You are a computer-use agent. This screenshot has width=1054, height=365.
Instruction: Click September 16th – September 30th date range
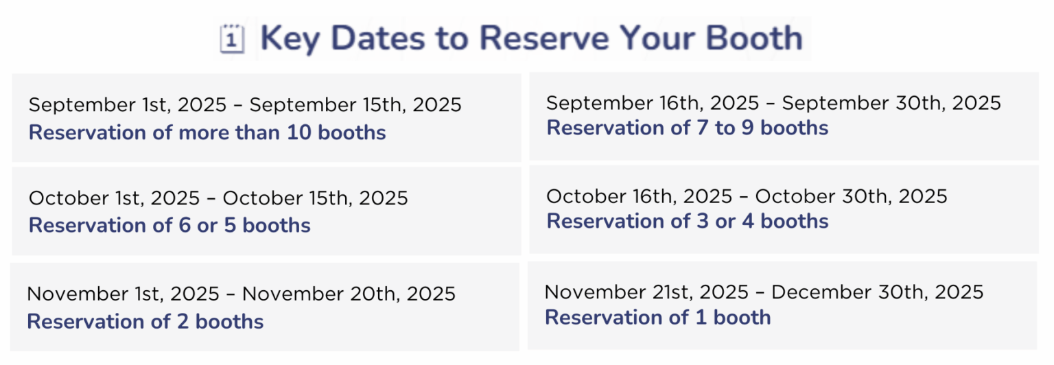pyautogui.click(x=773, y=104)
